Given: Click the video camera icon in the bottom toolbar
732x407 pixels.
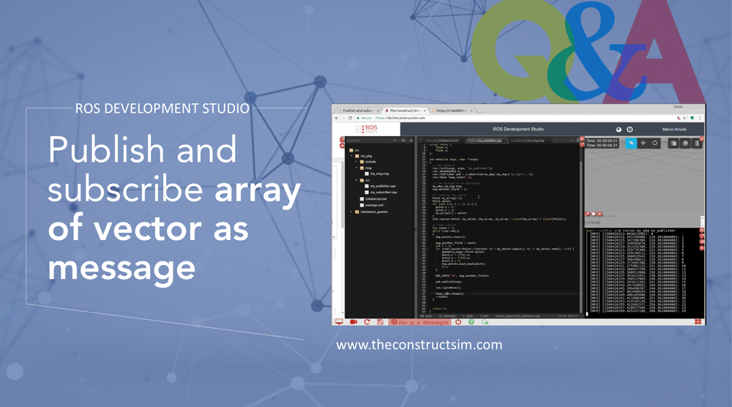Looking at the screenshot, I should point(354,322).
